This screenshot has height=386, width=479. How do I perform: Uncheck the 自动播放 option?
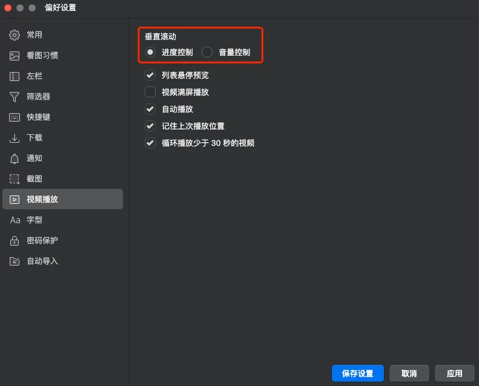coord(150,110)
